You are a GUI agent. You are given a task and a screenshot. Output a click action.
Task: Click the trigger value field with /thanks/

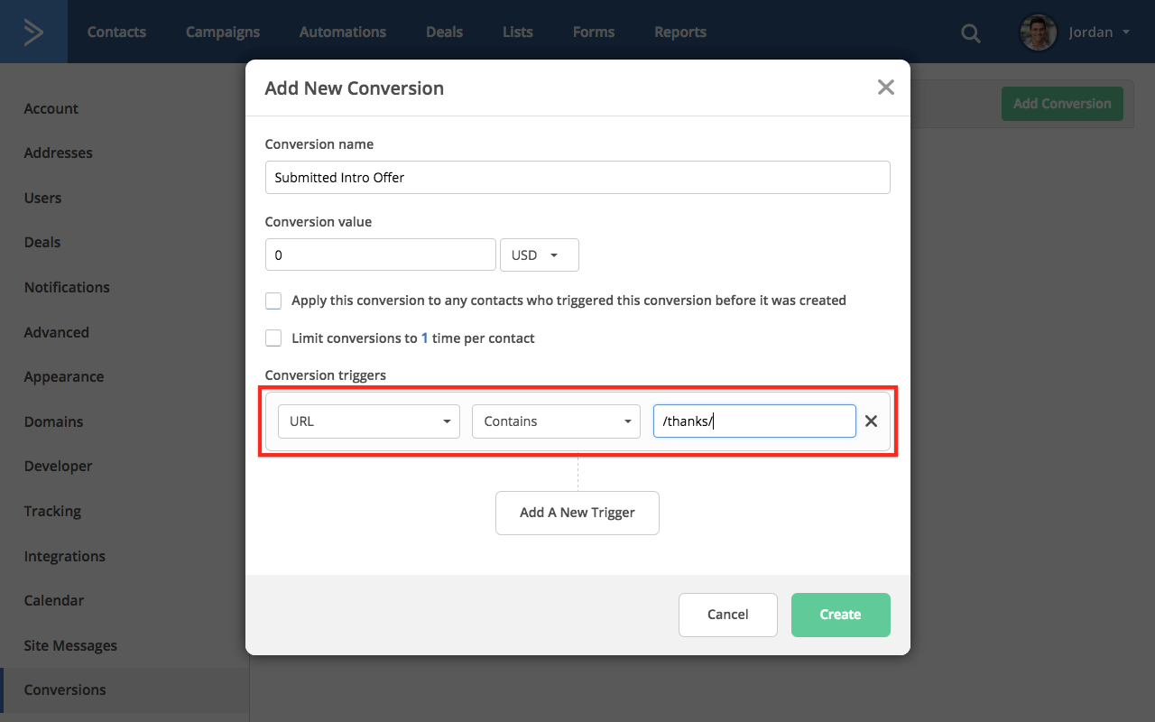click(x=754, y=421)
